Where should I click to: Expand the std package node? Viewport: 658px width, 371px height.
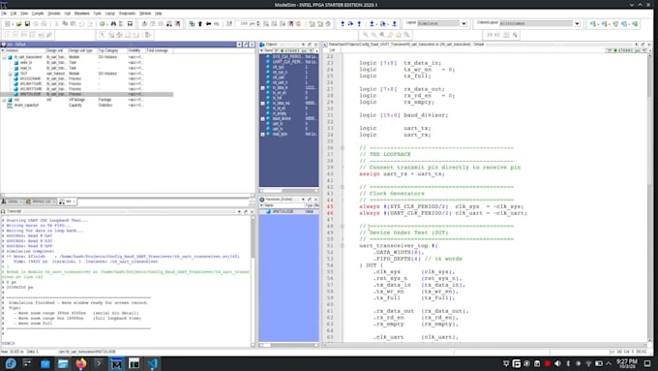click(4, 100)
